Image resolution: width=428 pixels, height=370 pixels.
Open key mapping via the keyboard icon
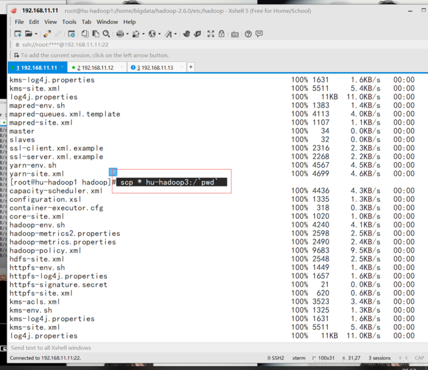tap(235, 34)
